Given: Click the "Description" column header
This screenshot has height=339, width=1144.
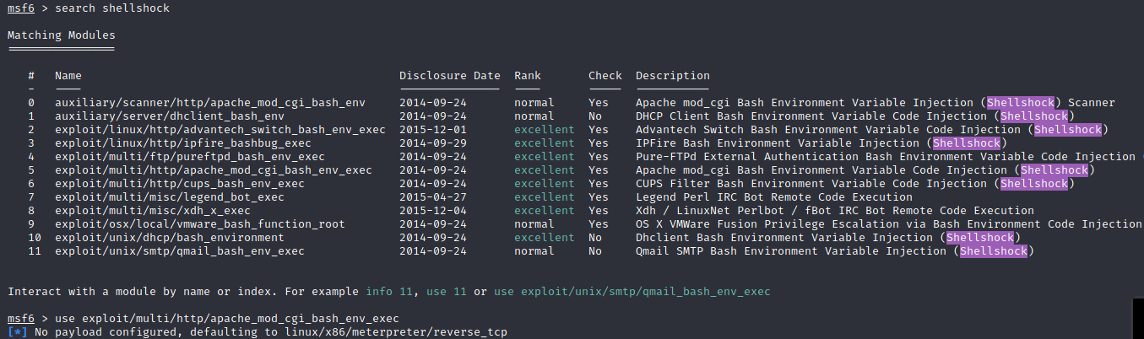Looking at the screenshot, I should point(673,76).
